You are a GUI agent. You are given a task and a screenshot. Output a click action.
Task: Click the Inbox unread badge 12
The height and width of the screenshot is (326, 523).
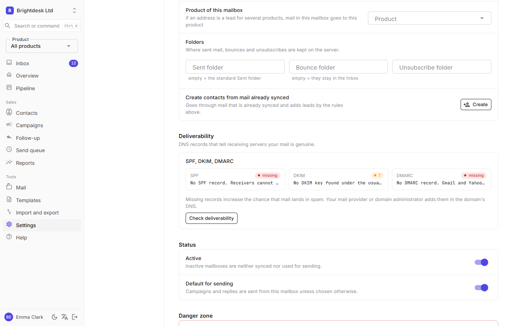(x=73, y=63)
